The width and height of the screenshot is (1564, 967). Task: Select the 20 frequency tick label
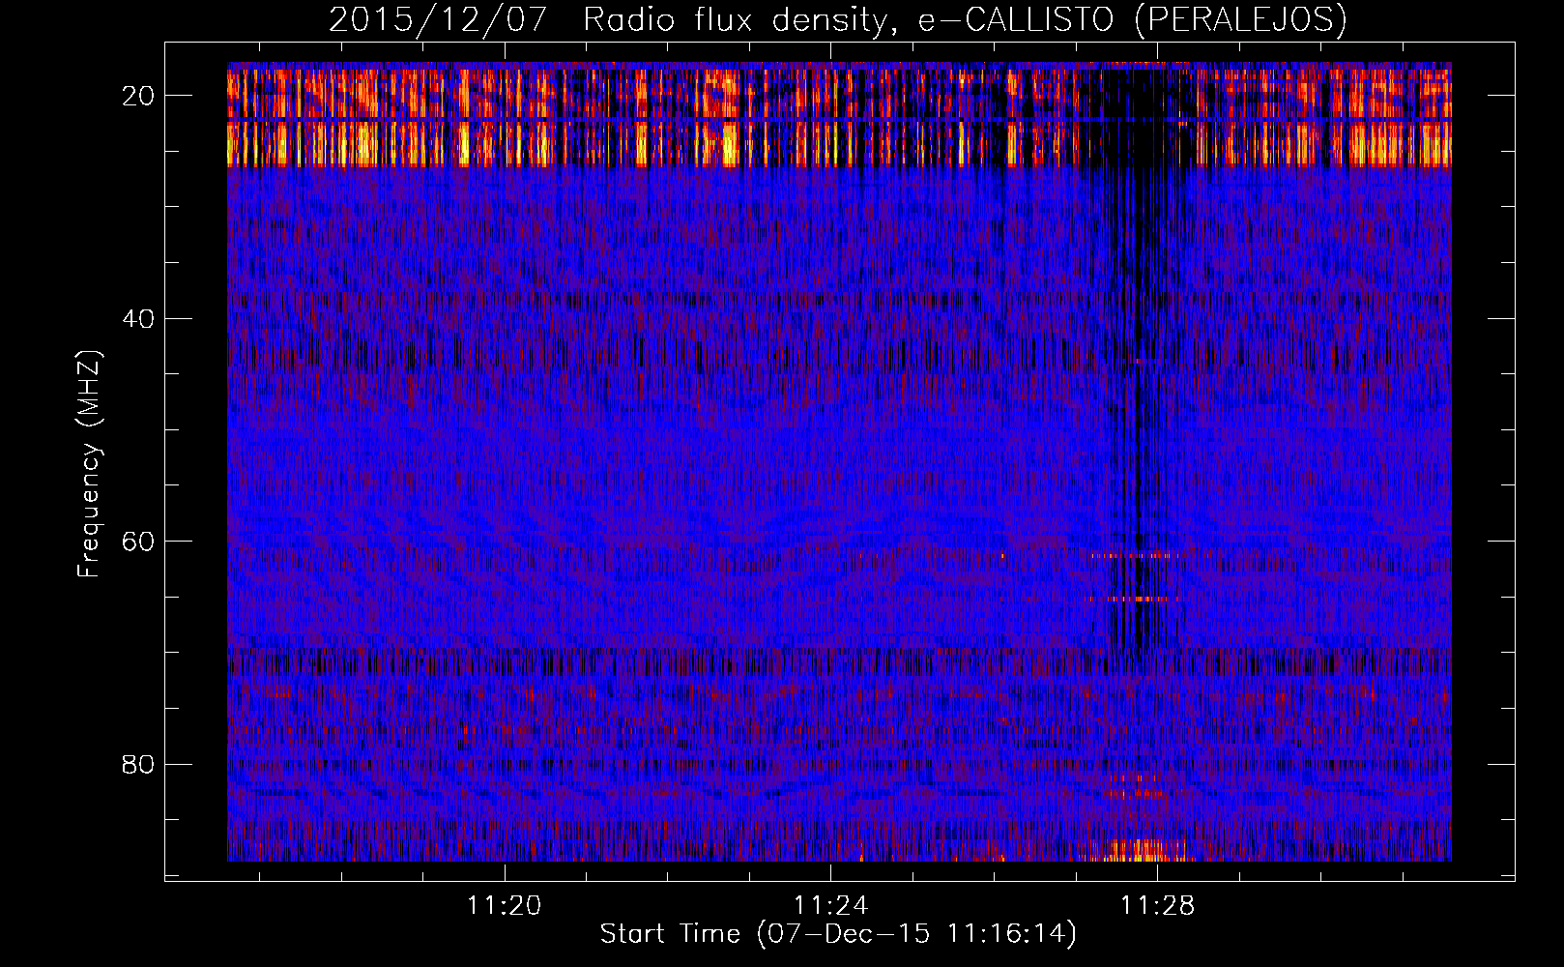coord(139,96)
